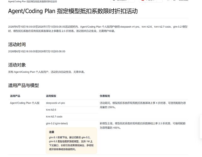This screenshot has width=202, height=157.
Task: Click the 优惠规则 column header
Action: (105, 96)
